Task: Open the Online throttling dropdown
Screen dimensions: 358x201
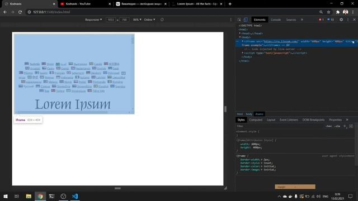Action: tap(149, 20)
